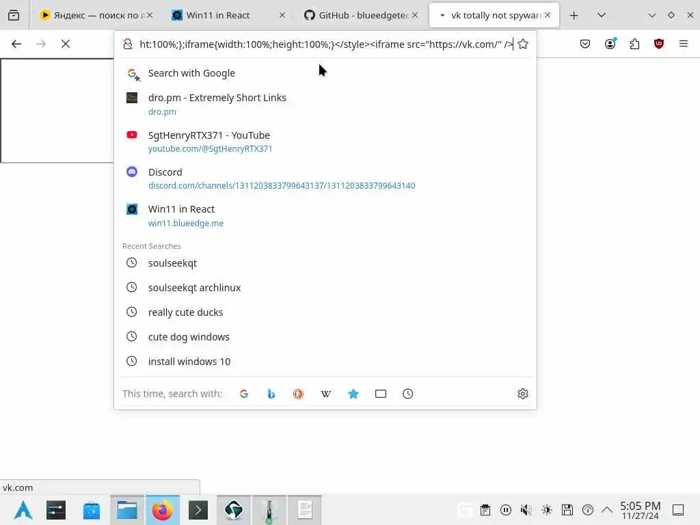This screenshot has width=700, height=525.
Task: Open the Firefox account icon
Action: coord(610,44)
